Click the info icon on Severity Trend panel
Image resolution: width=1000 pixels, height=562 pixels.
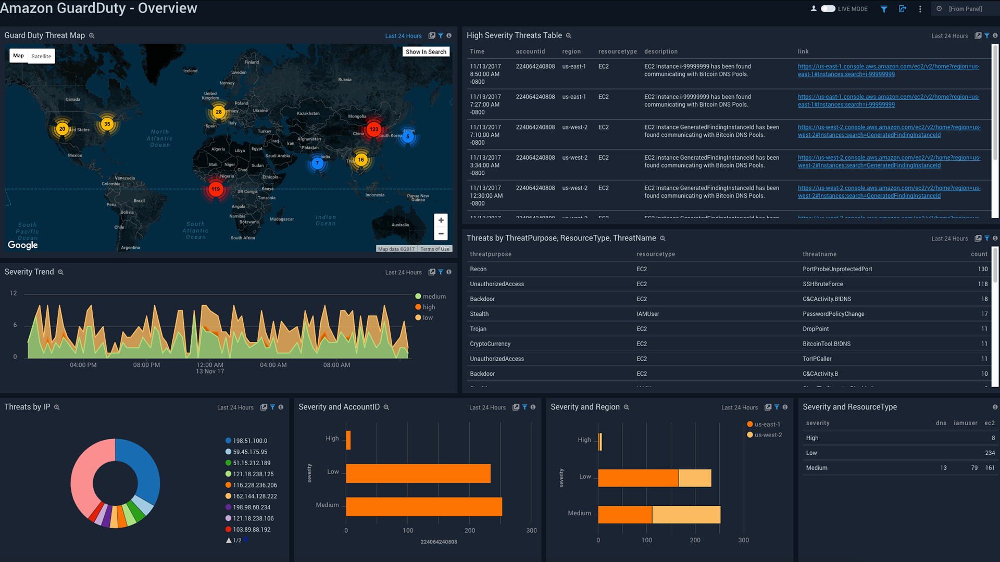448,272
